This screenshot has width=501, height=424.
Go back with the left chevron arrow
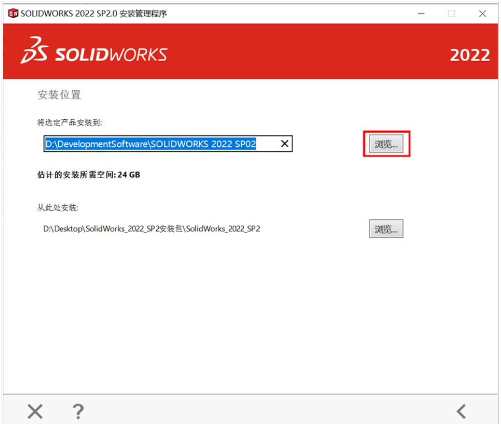(x=461, y=411)
